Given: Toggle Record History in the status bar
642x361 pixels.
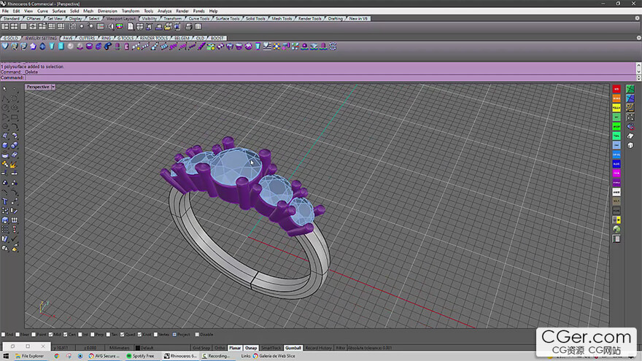Looking at the screenshot, I should [318, 348].
